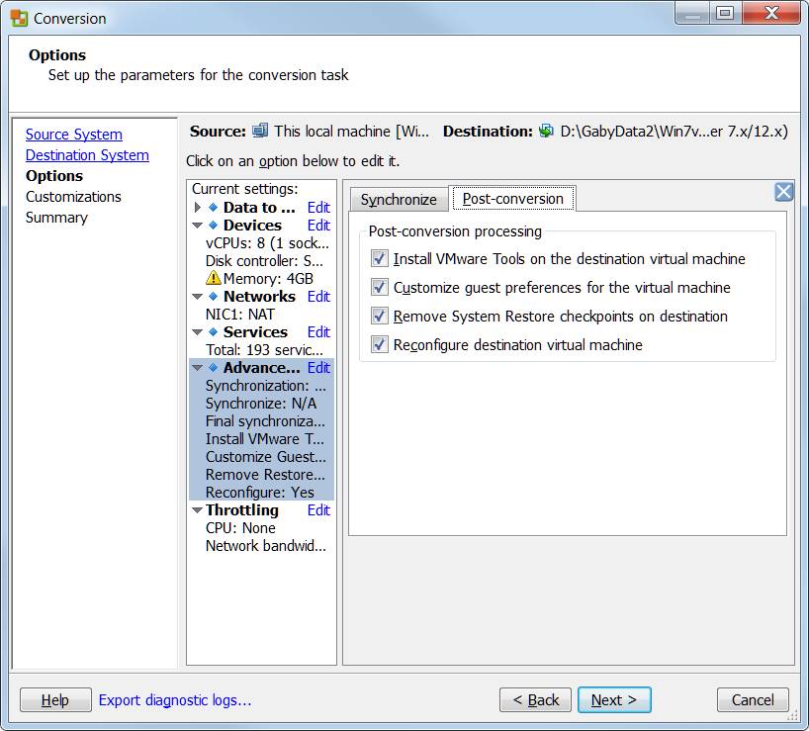Collapse the Services section
The image size is (809, 731).
point(197,332)
